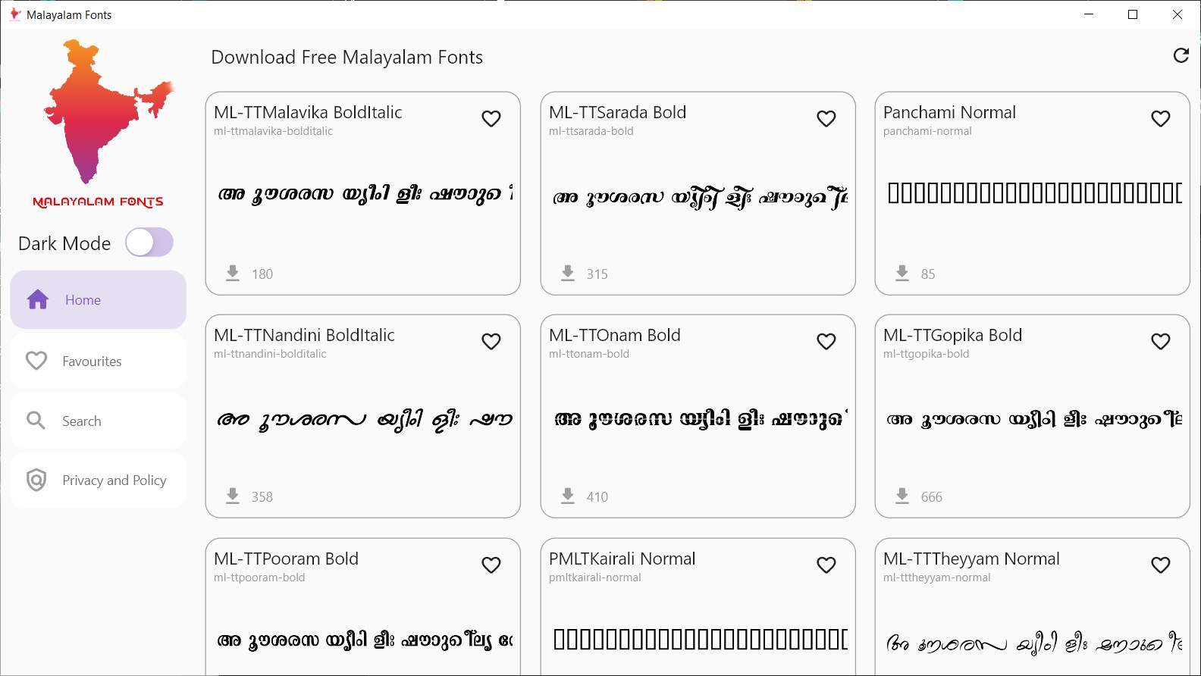Click the ML-TTGopika Bold font name
Viewport: 1201px width, 676px height.
pos(952,335)
